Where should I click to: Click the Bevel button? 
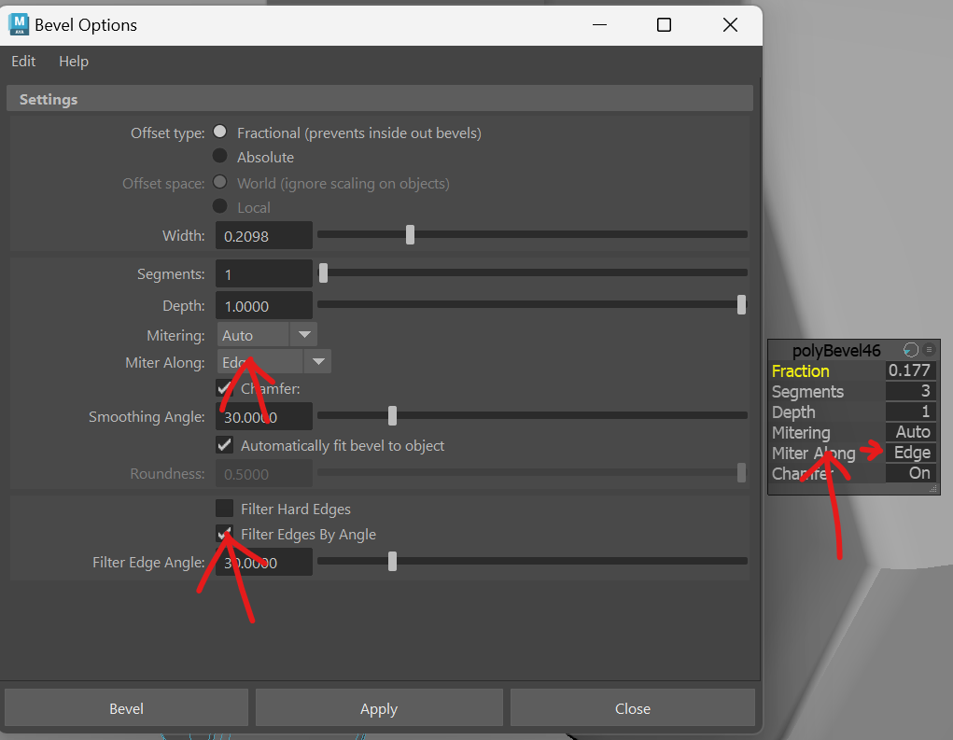(x=126, y=707)
